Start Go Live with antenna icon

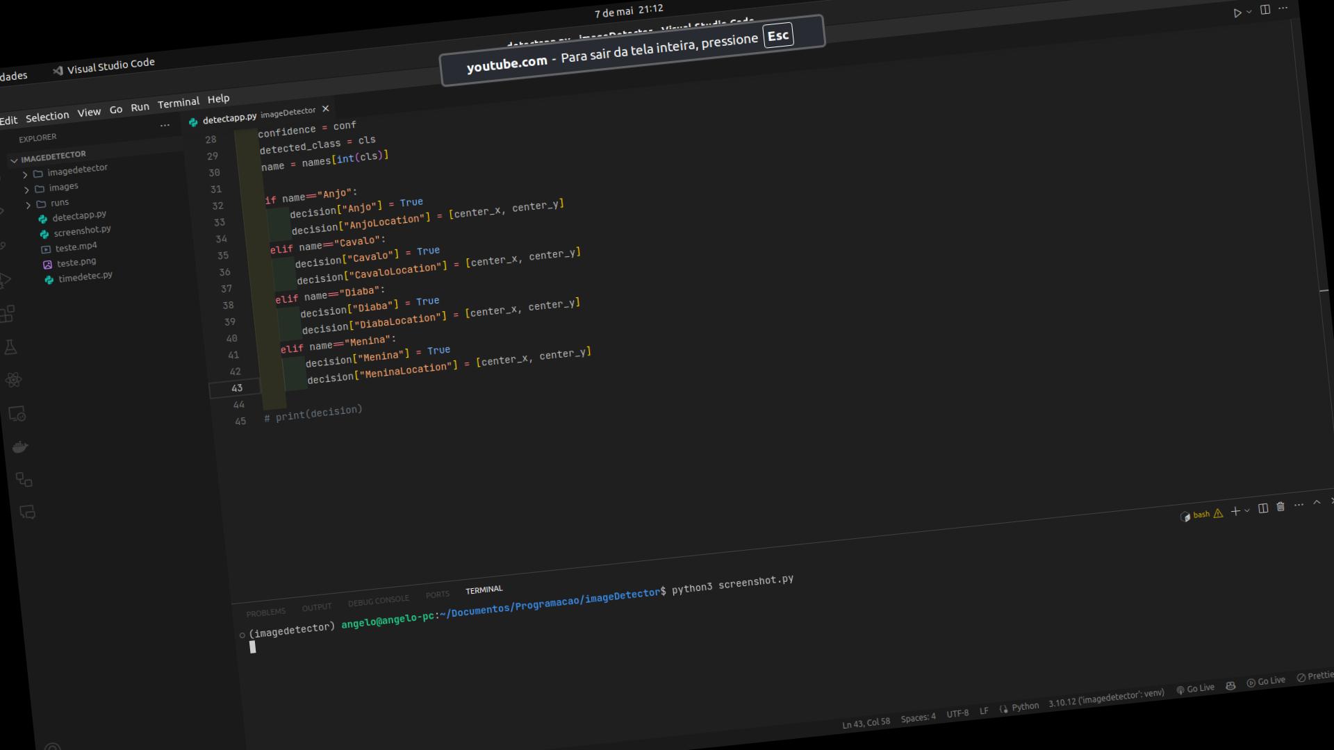1195,689
